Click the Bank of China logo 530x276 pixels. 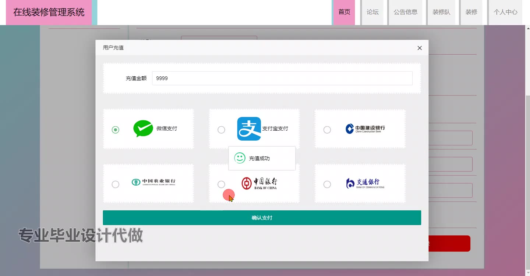point(259,183)
